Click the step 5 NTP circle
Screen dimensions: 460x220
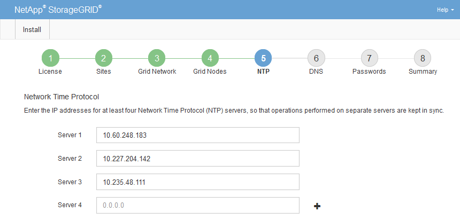click(263, 58)
